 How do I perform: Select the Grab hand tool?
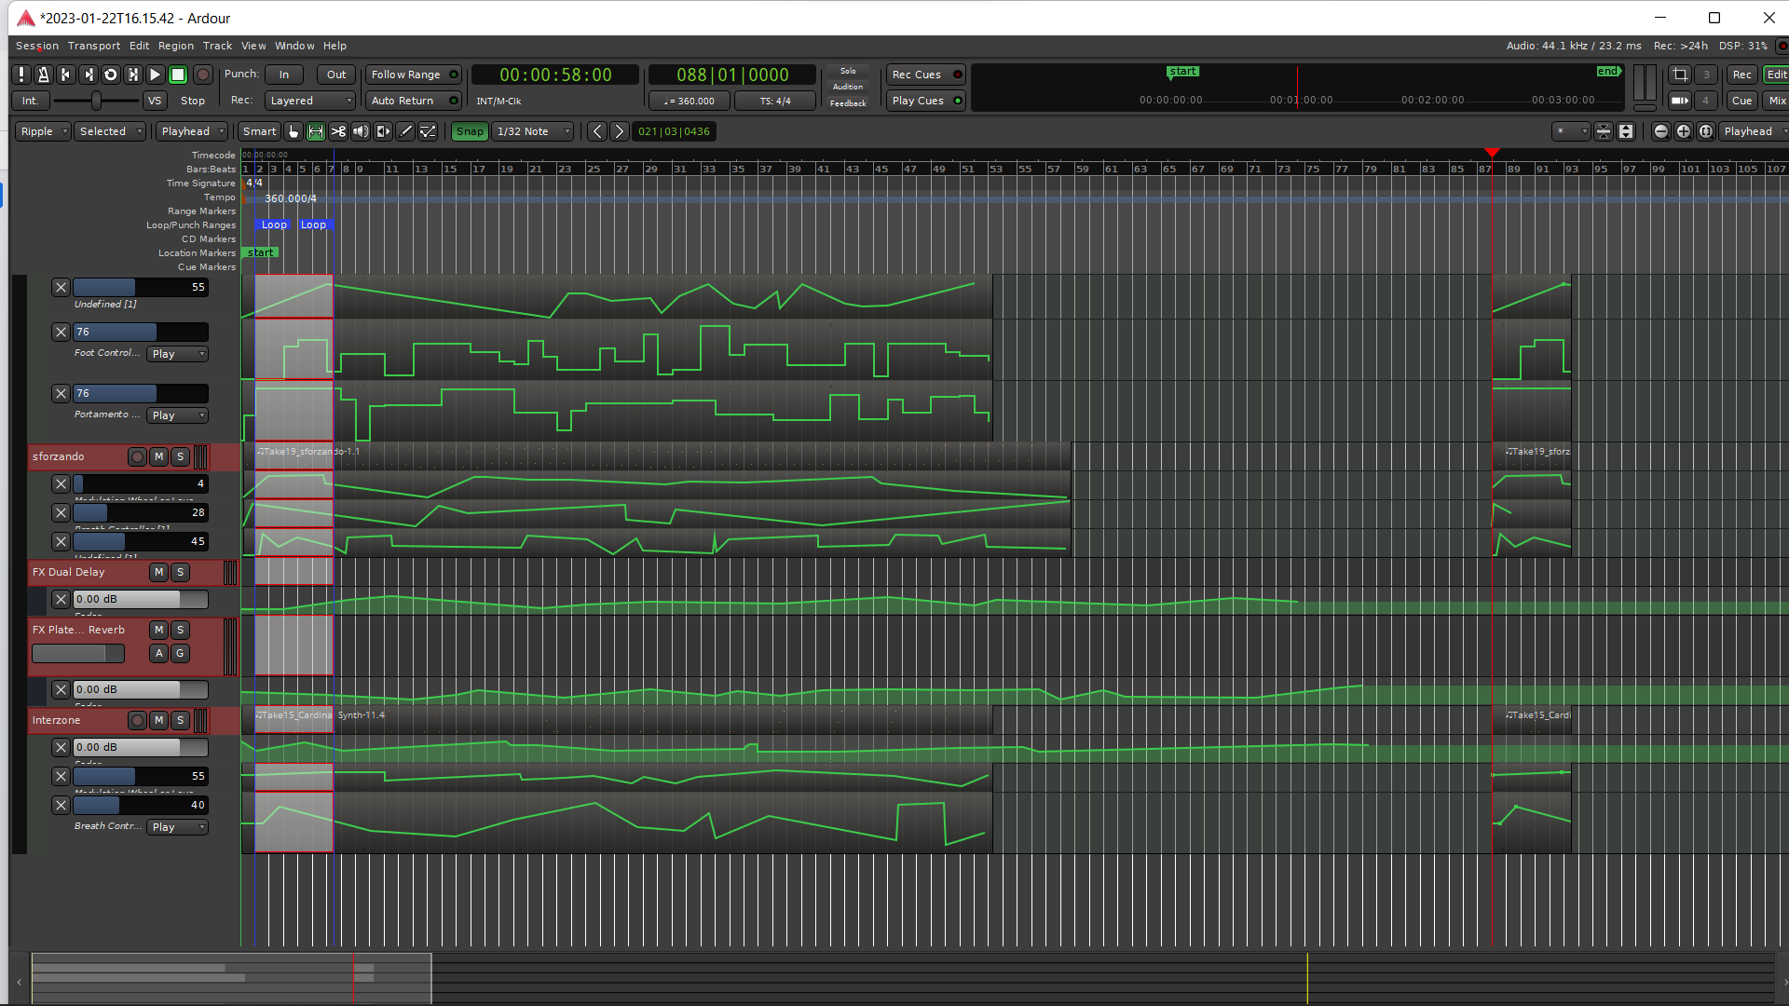click(294, 131)
